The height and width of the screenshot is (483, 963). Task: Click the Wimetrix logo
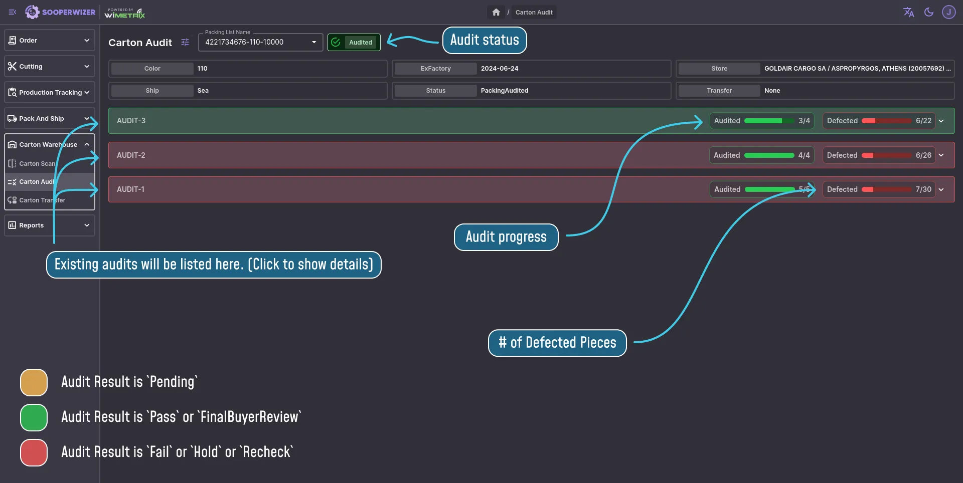124,13
